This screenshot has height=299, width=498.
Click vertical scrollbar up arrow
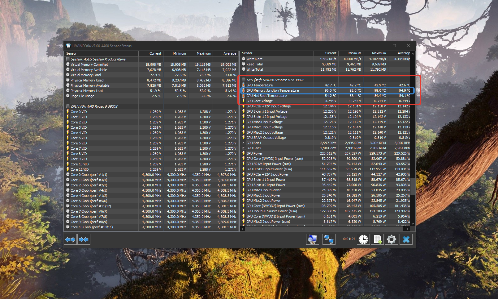pos(413,53)
